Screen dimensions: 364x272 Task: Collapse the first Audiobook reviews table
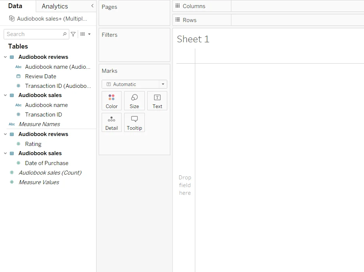click(5, 57)
